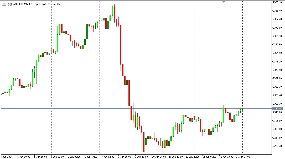Screen dimensions: 285x159
Task: Click the 2389.10 price scale label
Action: 277,2
